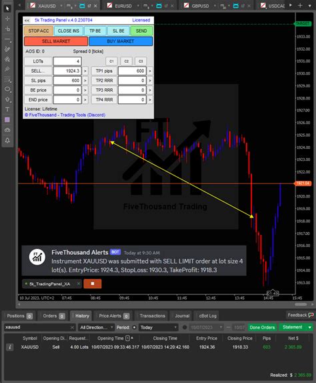Viewport: 316px width, 383px height.
Task: Click the SELL MARKET button
Action: 56,41
